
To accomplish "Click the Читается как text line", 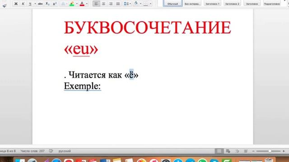I will tap(101, 75).
